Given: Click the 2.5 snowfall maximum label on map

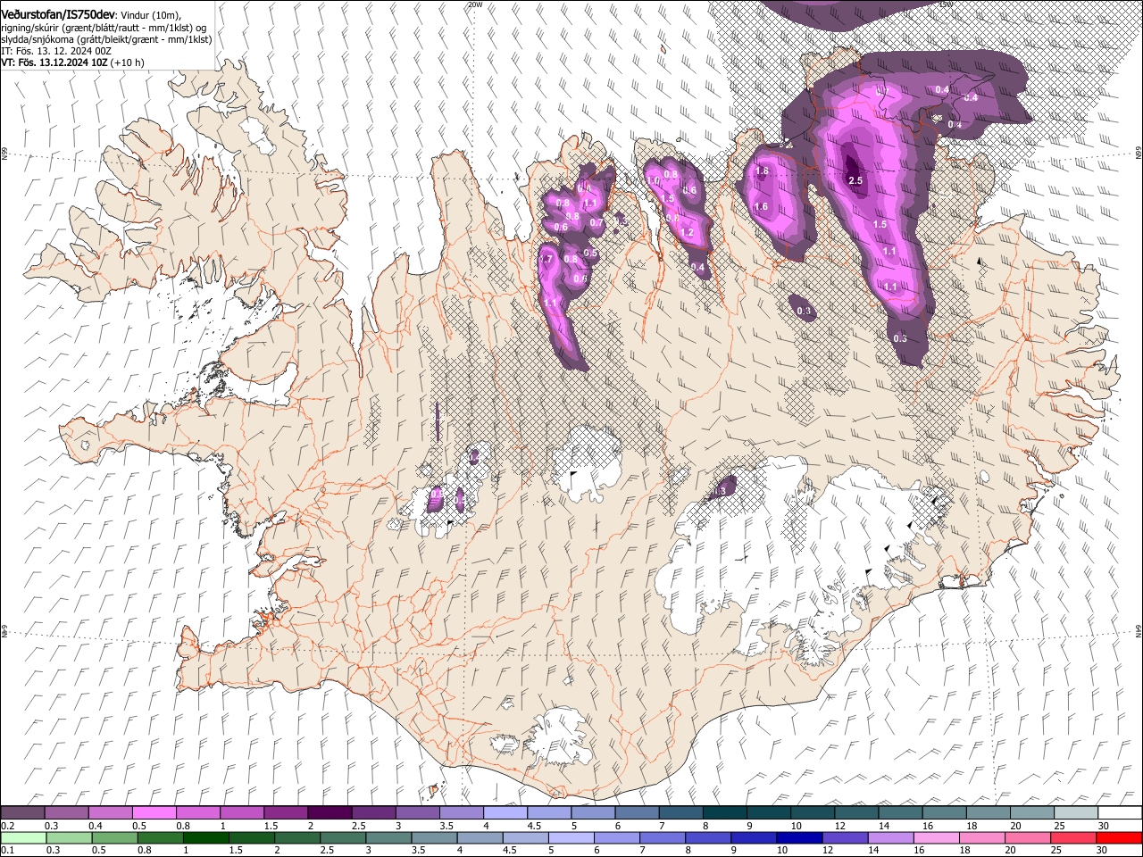Looking at the screenshot, I should [855, 180].
